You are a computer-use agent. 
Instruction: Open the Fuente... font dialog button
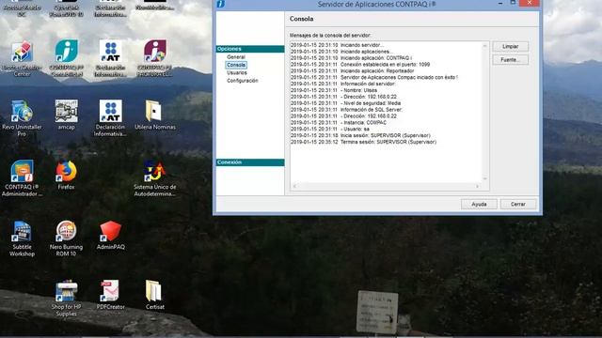(x=510, y=60)
